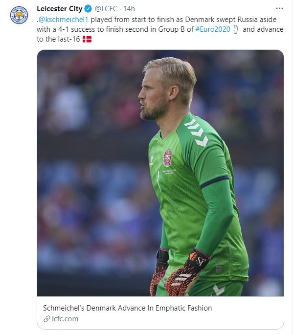Viewport: 293px width, 335px height.
Task: Open the Leicester City crest avatar
Action: pos(19,15)
